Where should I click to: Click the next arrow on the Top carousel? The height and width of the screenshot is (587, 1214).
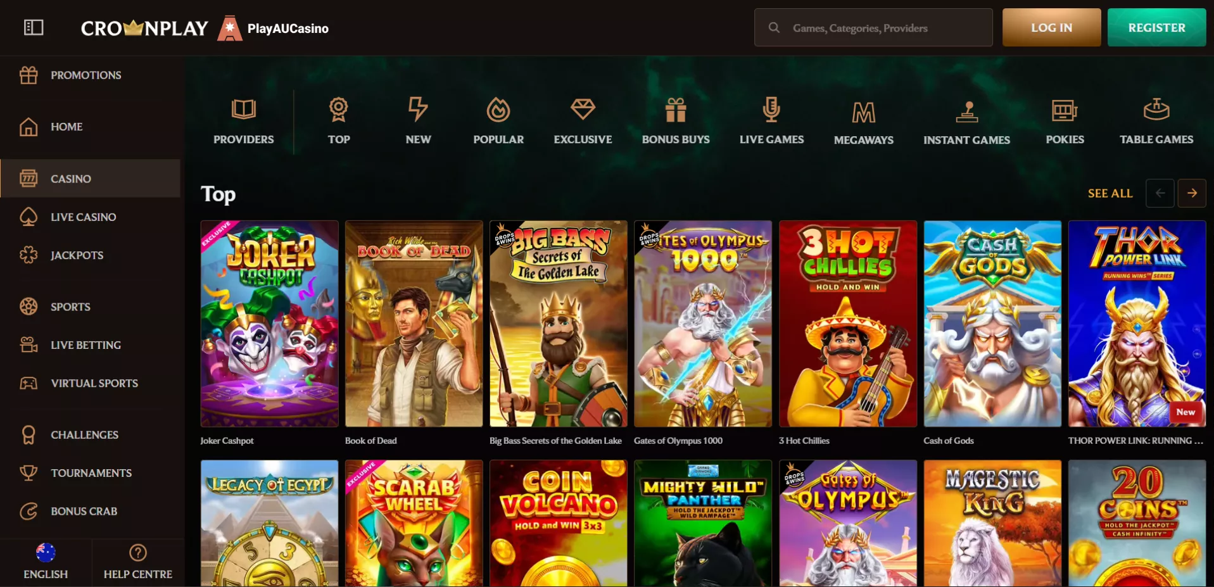click(1192, 193)
